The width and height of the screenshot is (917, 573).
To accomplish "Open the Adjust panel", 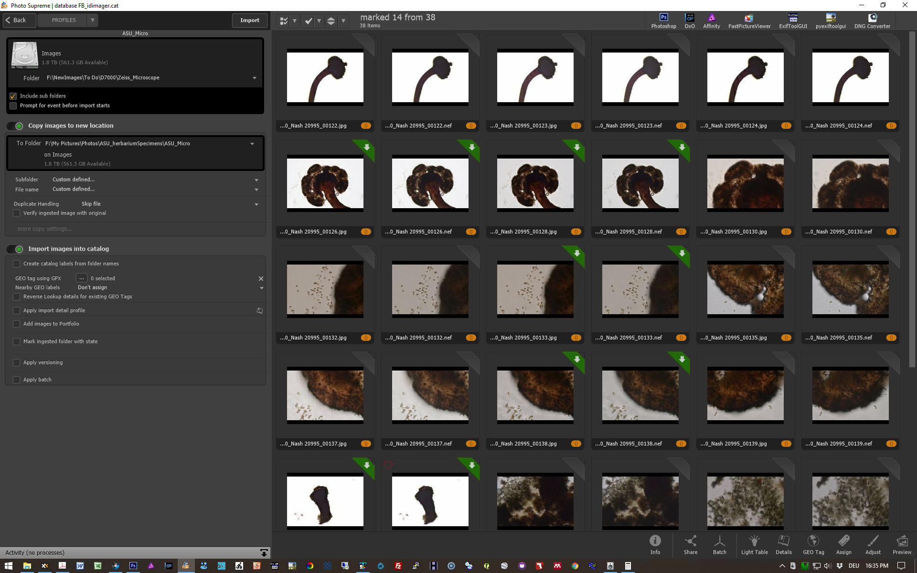I will 873,544.
